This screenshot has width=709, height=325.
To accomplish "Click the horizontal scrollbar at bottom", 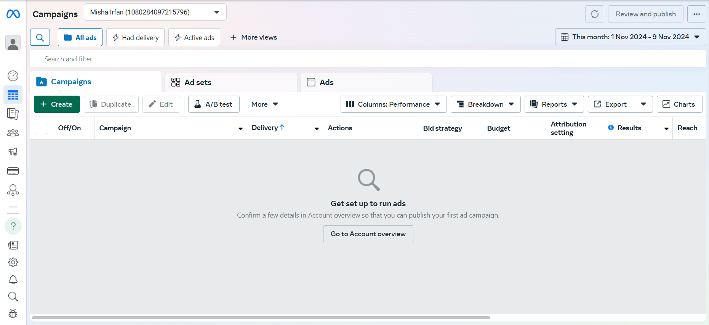I will pos(261,317).
